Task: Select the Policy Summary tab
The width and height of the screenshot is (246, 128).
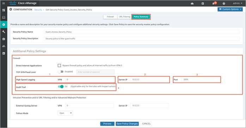Action: 141,17
